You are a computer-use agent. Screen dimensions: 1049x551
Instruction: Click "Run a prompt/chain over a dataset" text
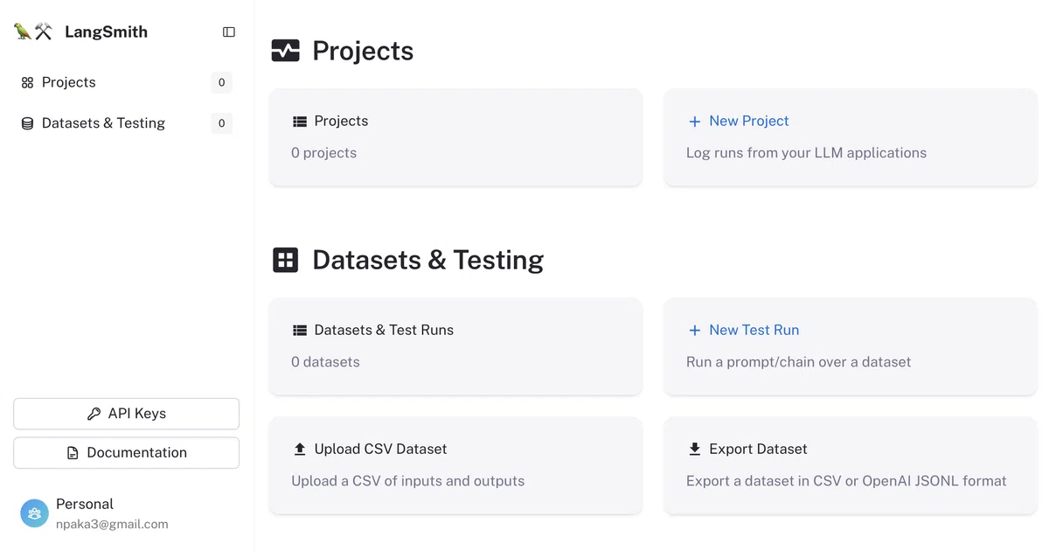coord(799,361)
